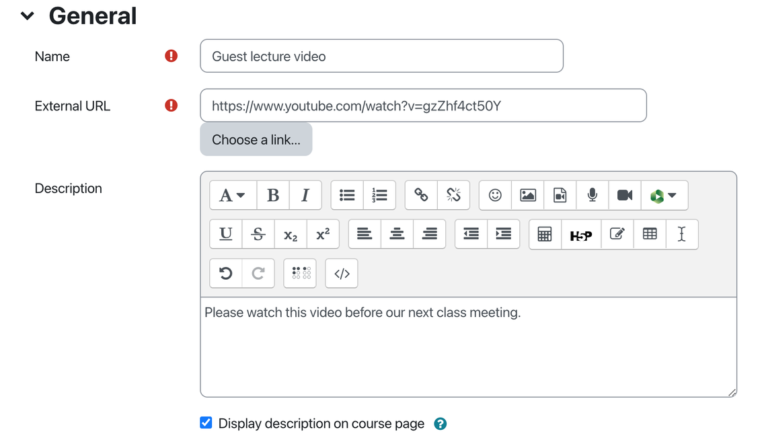The image size is (760, 448).
Task: Insert a table
Action: 650,234
